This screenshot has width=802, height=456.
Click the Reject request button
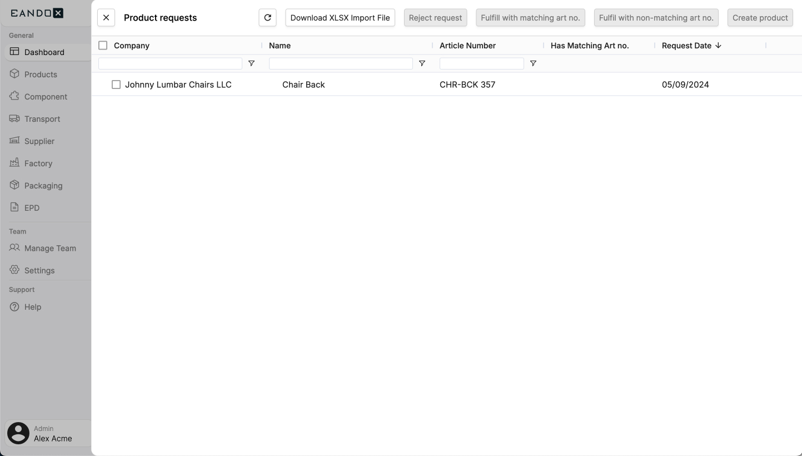click(x=435, y=18)
